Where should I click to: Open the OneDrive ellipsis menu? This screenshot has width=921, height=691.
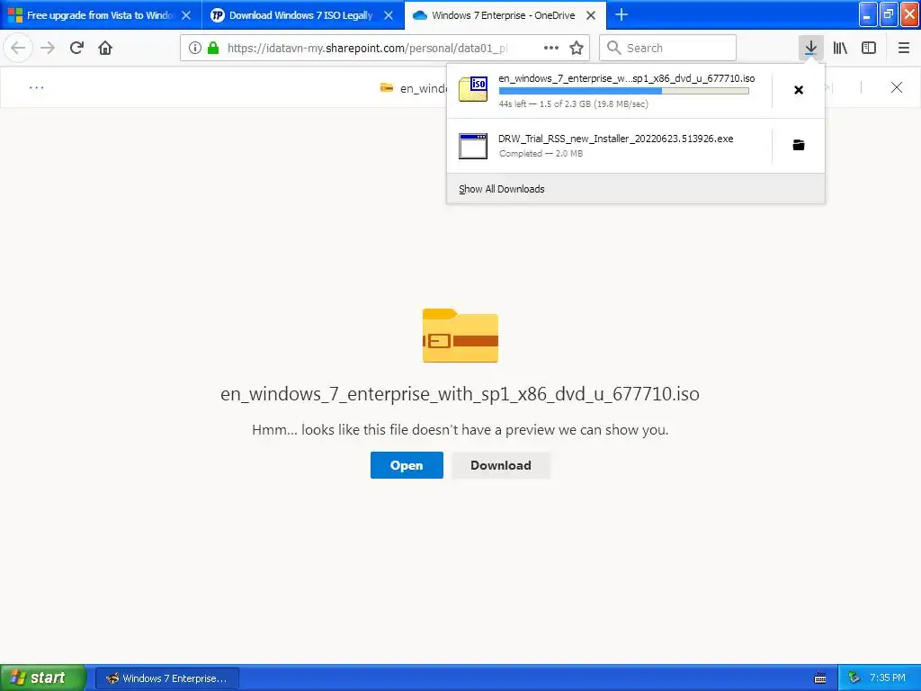pos(36,87)
